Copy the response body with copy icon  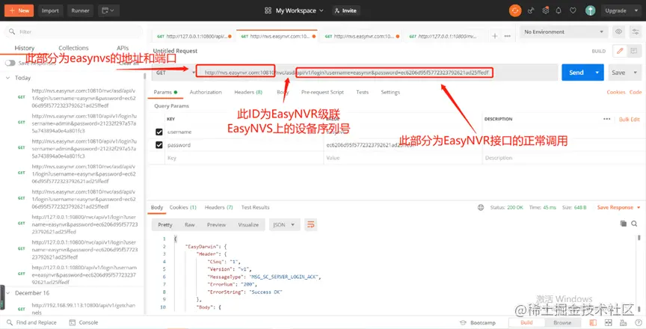tap(624, 224)
